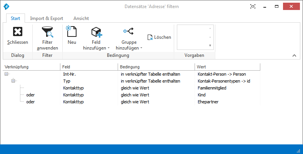Select Kontakttyp in the Familienmitglied row
The width and height of the screenshot is (303, 154).
click(x=89, y=88)
